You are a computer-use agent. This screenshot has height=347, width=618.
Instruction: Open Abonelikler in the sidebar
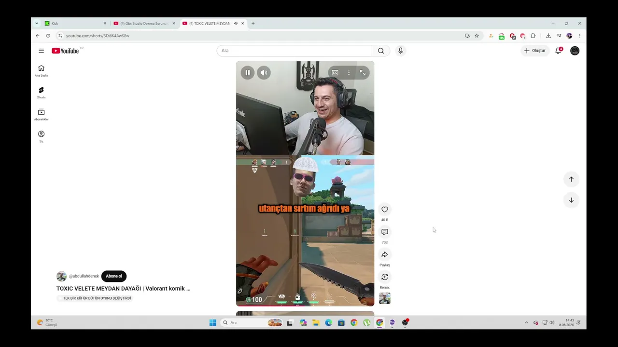click(x=41, y=115)
